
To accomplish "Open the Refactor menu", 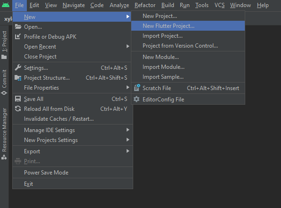I will (145, 5).
